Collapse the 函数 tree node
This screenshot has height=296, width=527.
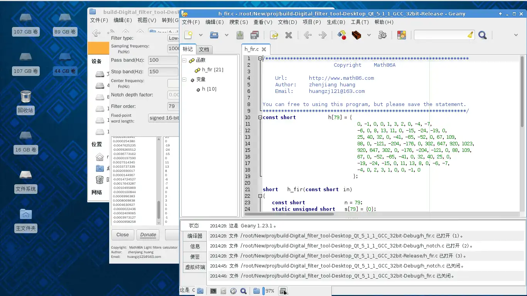184,60
